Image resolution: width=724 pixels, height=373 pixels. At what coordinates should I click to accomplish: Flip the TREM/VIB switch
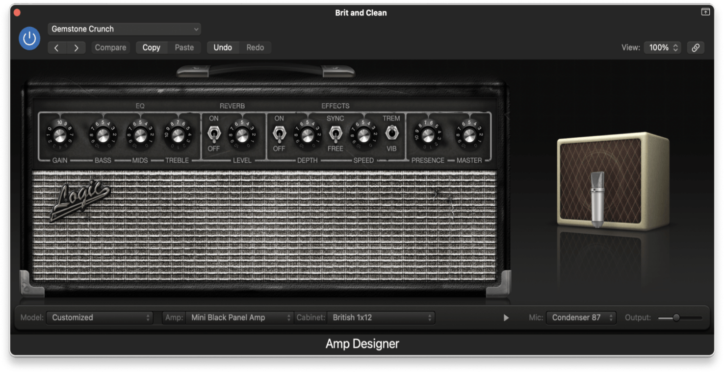(x=391, y=133)
